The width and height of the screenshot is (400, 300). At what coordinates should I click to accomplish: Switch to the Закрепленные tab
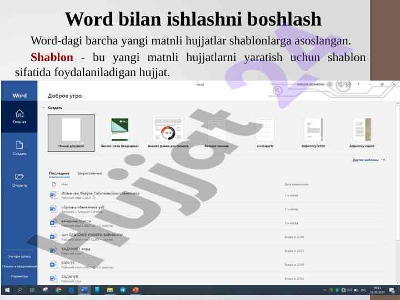pos(89,173)
